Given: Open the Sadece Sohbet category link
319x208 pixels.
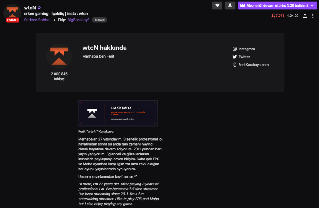Looking at the screenshot, I should click(x=37, y=20).
